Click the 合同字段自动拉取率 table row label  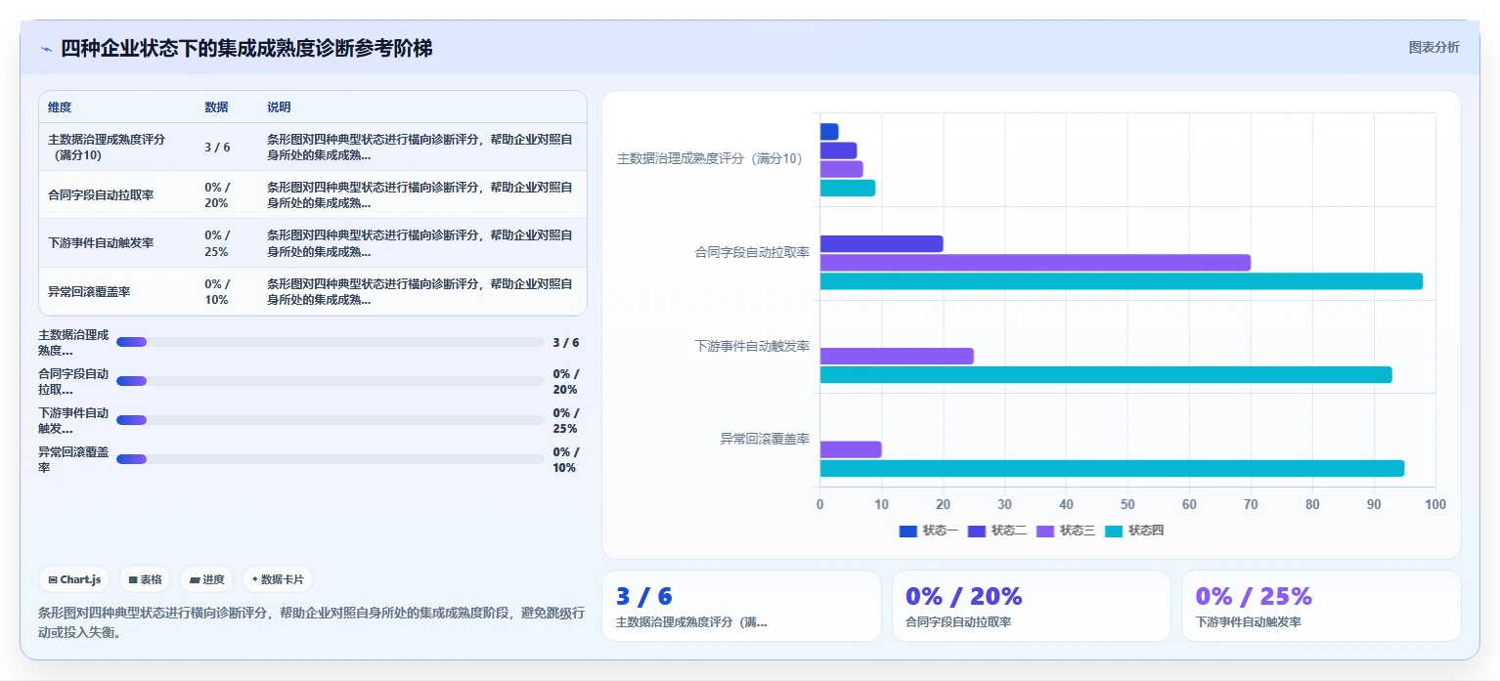click(101, 195)
